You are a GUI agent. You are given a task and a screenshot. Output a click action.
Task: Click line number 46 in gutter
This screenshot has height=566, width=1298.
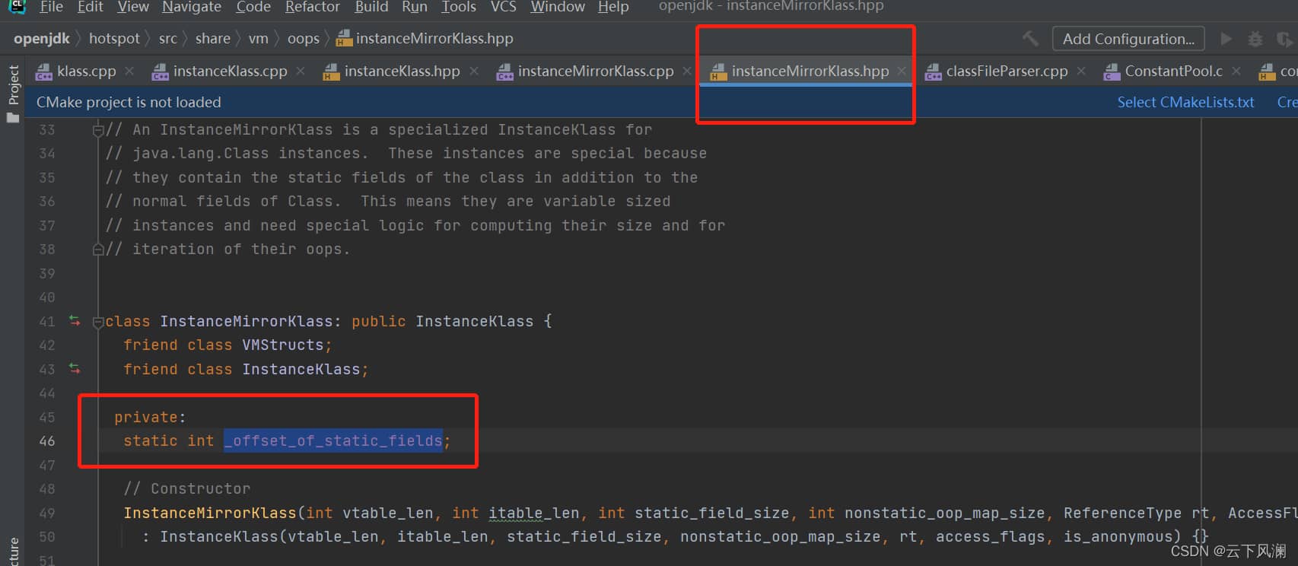point(47,440)
